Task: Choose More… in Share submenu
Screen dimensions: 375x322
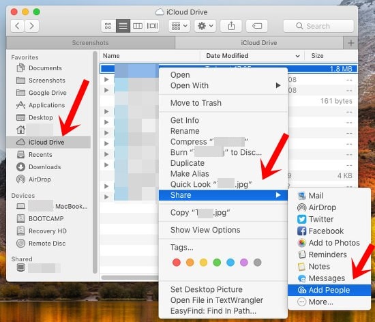Action: click(x=329, y=302)
